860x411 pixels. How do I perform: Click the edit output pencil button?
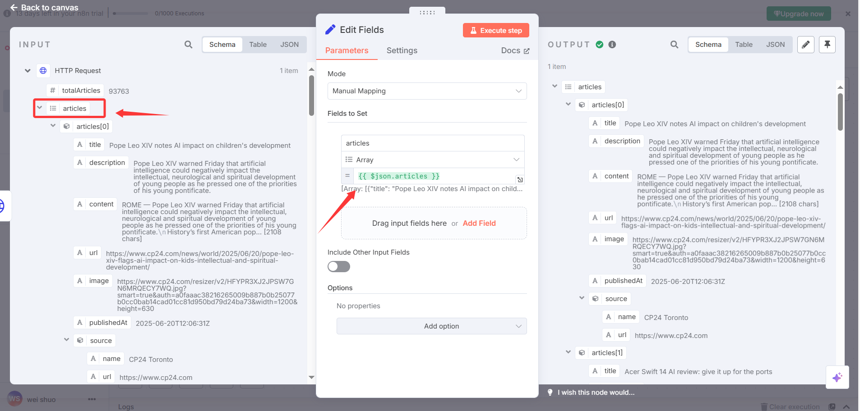point(805,45)
